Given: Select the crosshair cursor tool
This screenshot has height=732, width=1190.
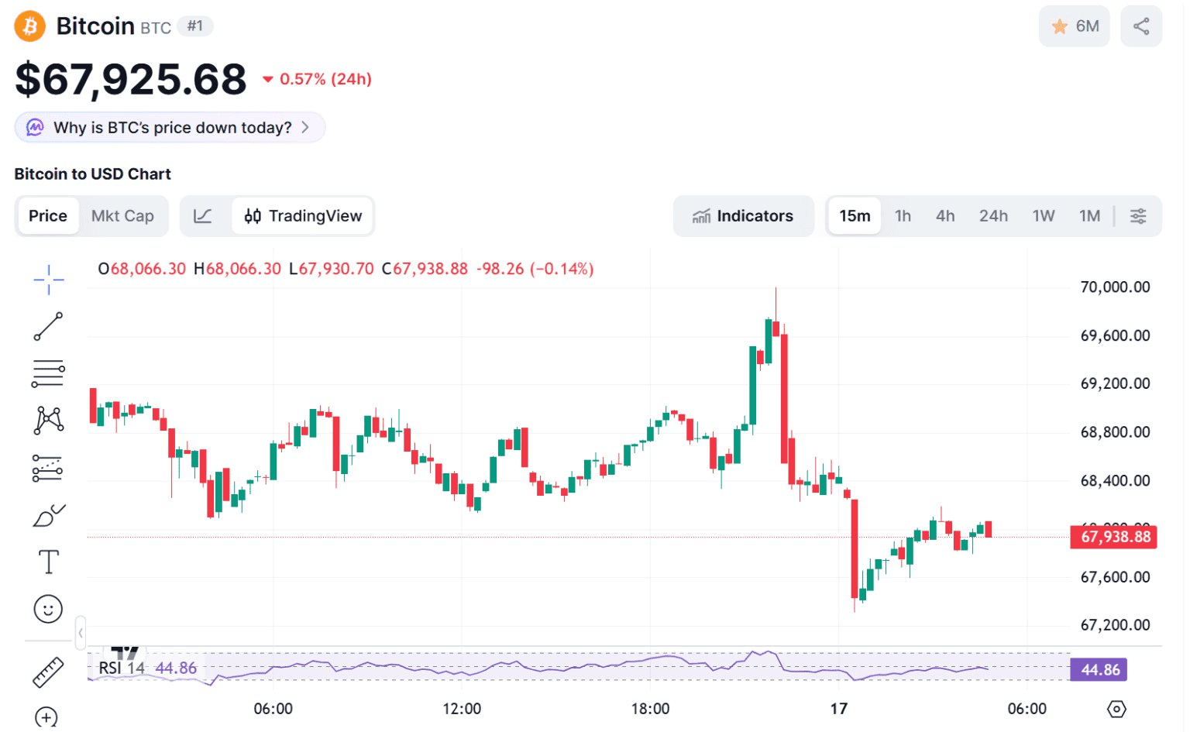Looking at the screenshot, I should coord(48,280).
